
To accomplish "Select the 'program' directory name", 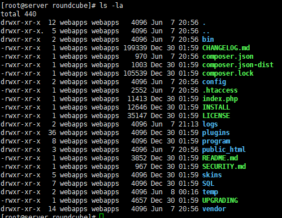I will point(216,141).
